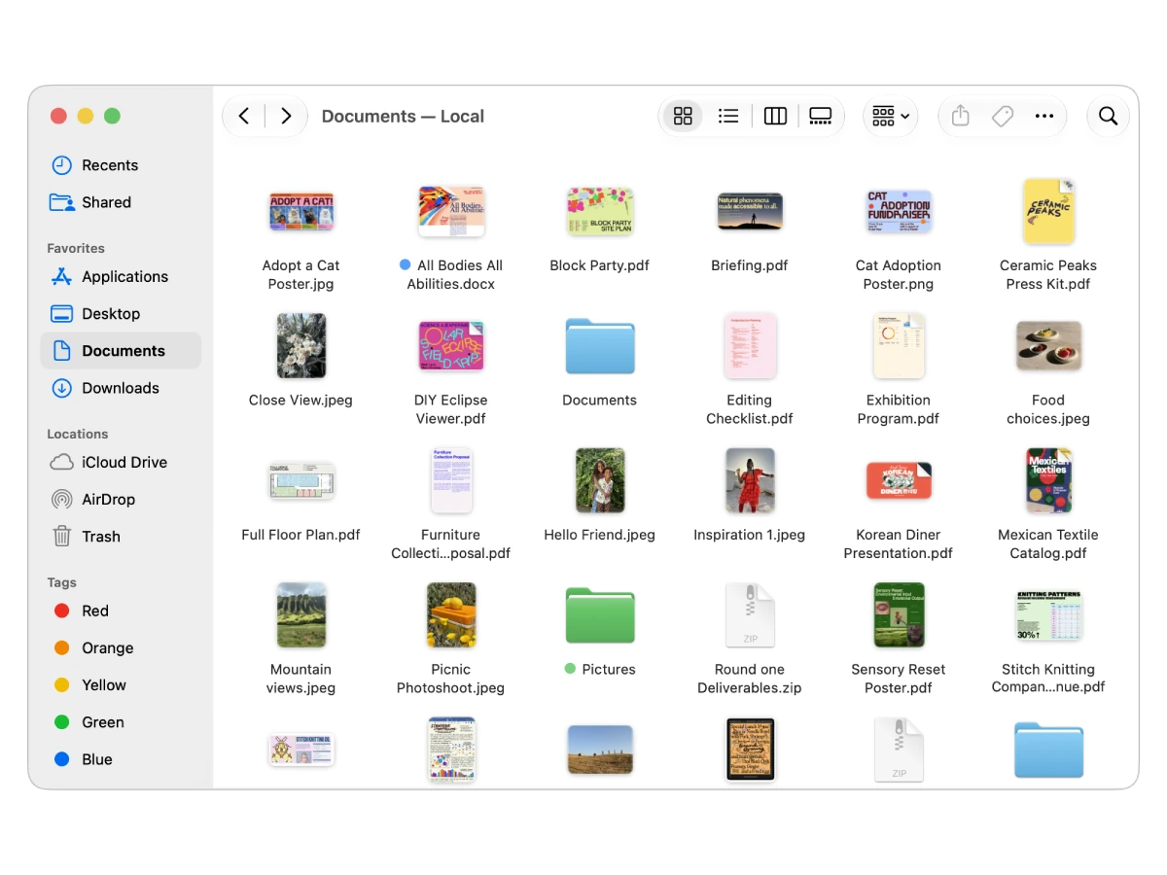
Task: Select Documents in the sidebar
Action: [121, 351]
